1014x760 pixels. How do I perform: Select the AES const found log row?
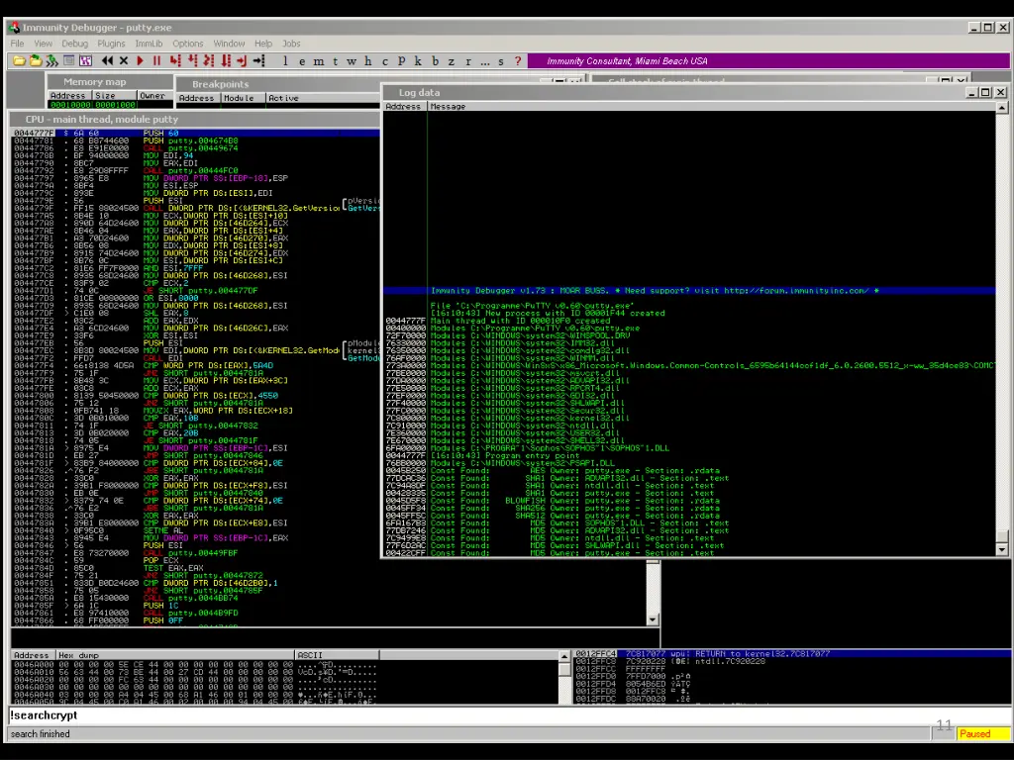[689, 470]
